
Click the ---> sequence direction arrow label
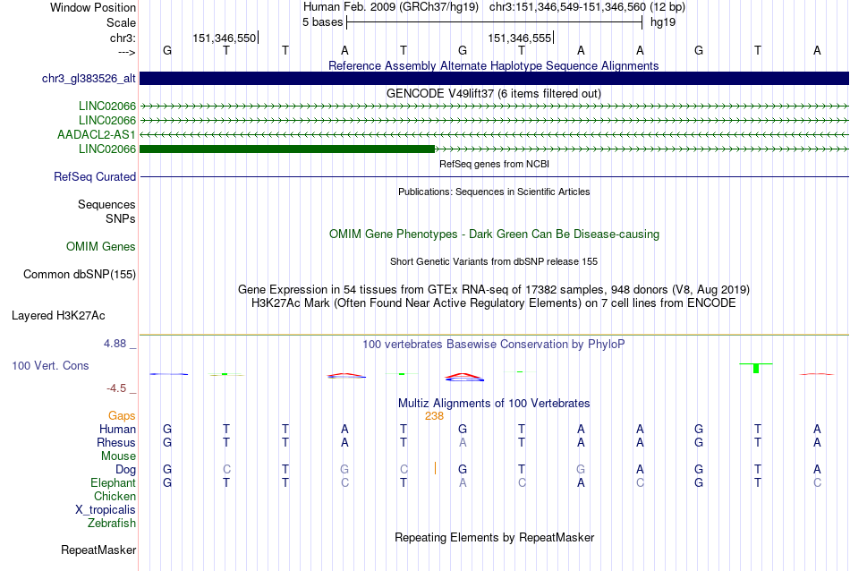pyautogui.click(x=126, y=52)
